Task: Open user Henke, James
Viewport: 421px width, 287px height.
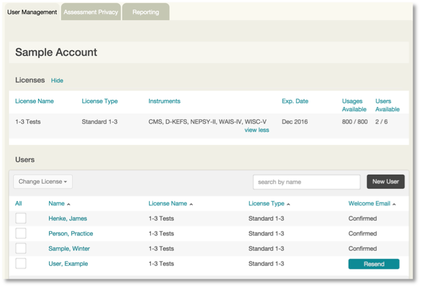Action: coord(68,218)
